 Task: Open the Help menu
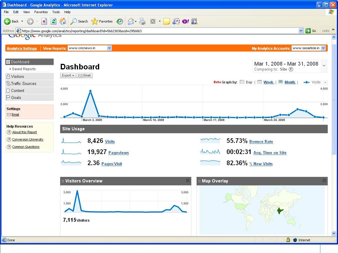pos(67,12)
